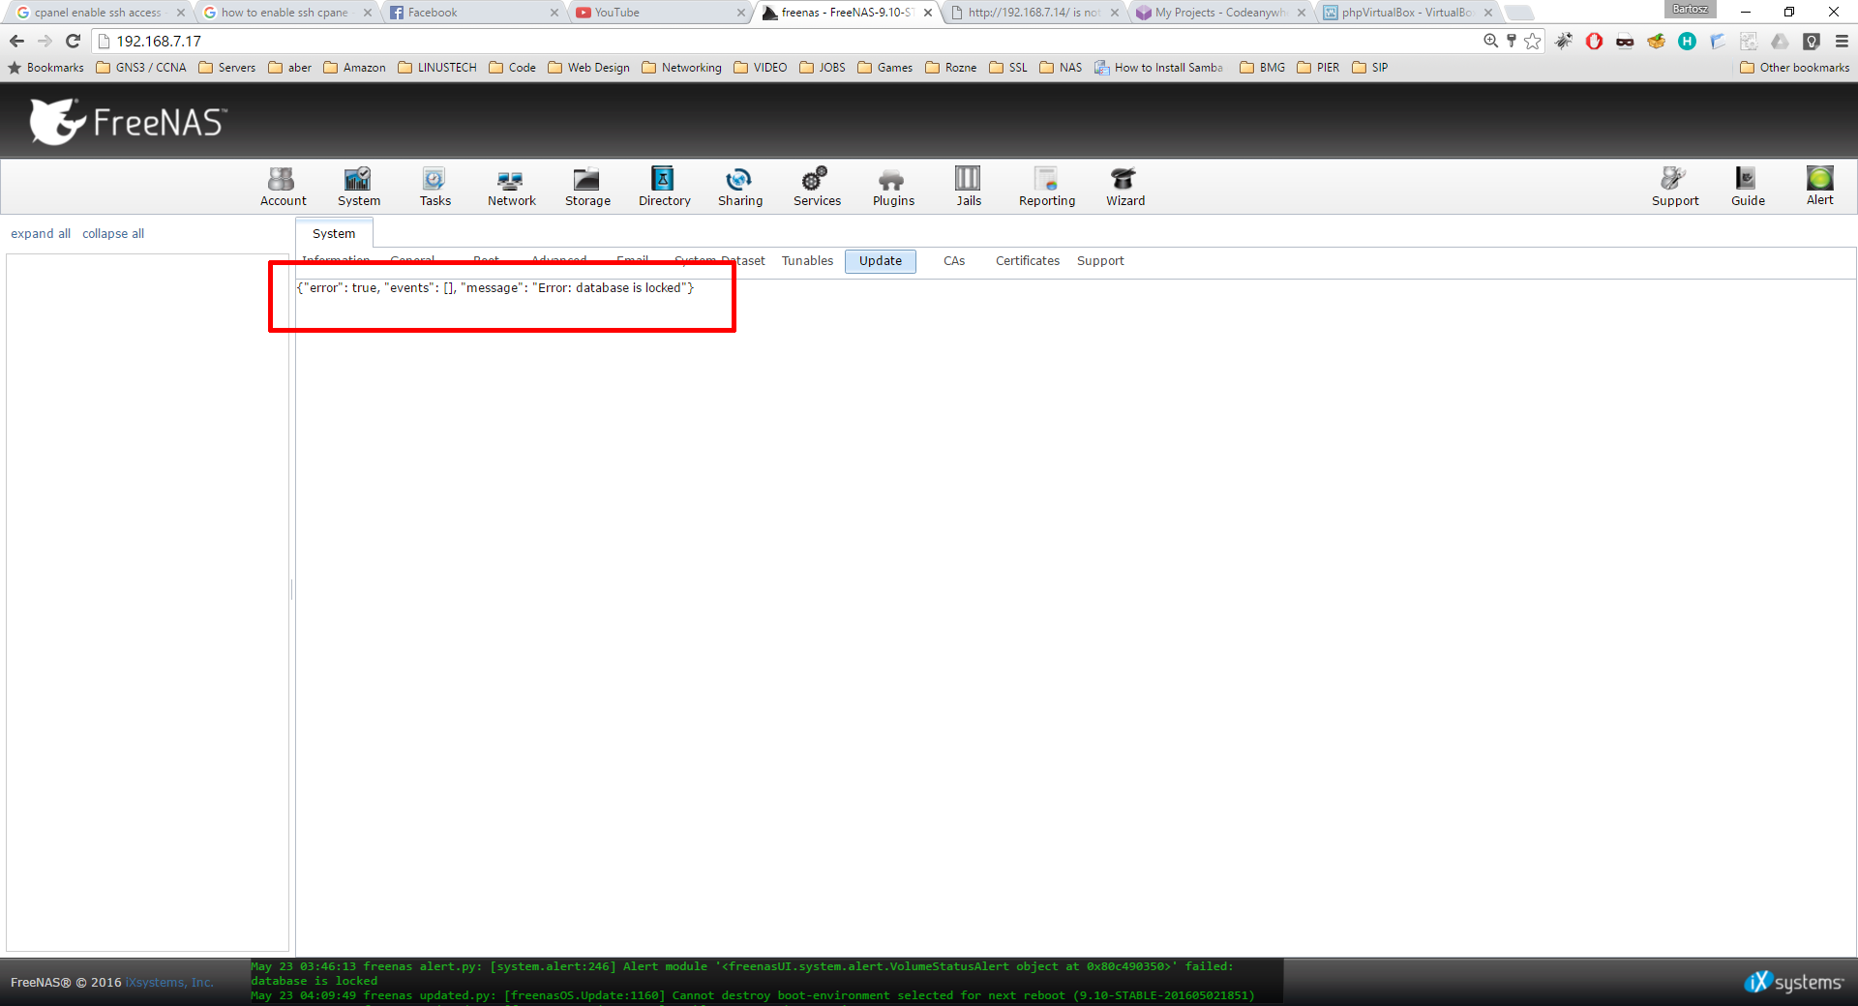
Task: Reload the page with the refresh icon
Action: coord(73,41)
